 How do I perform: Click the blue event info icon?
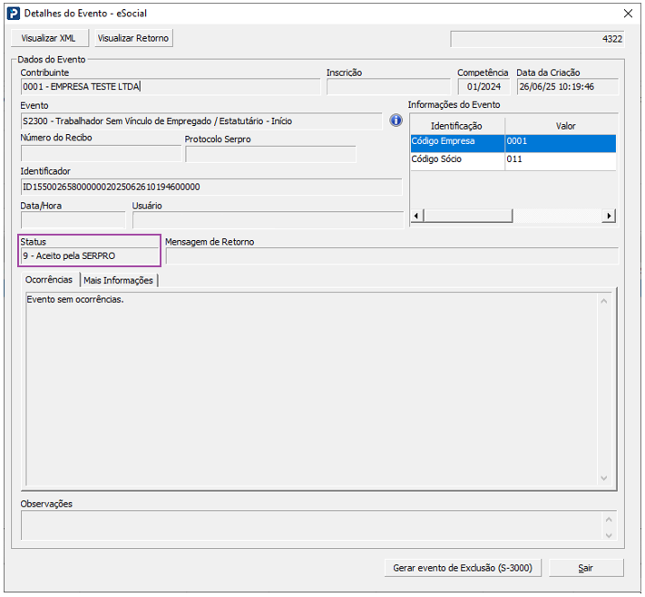[396, 120]
